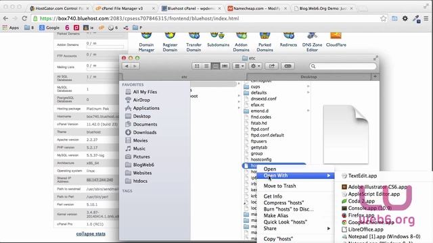Reload page in Chrome
Screen dimensions: 433x243
[24, 18]
